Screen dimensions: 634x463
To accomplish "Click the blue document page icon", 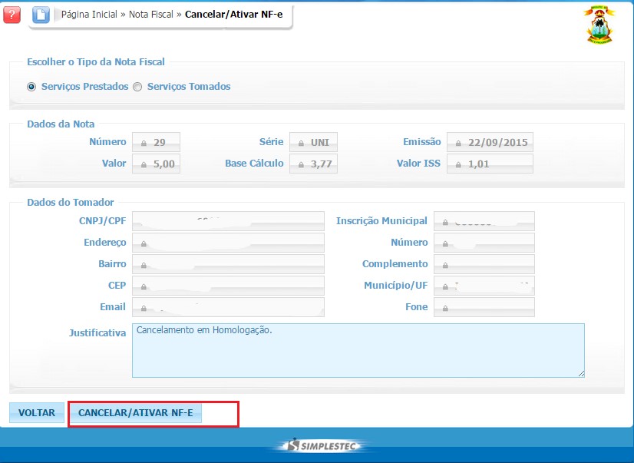I will 41,15.
